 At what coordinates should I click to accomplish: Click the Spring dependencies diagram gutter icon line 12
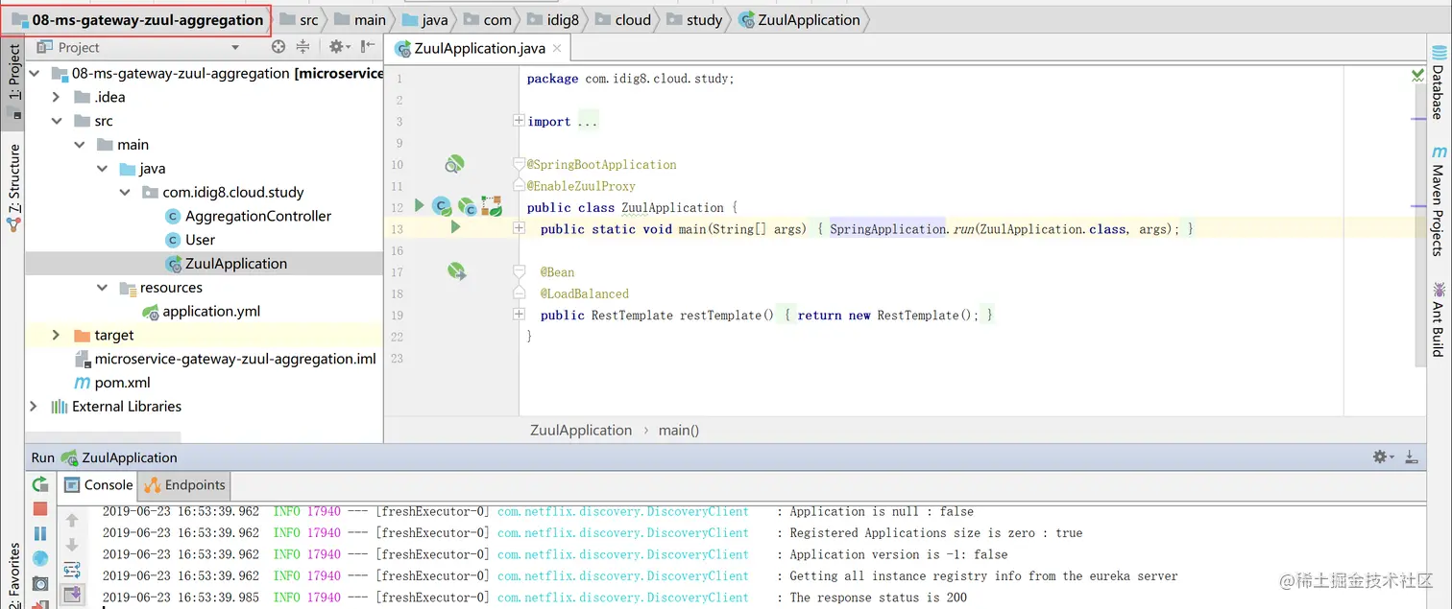tap(492, 205)
